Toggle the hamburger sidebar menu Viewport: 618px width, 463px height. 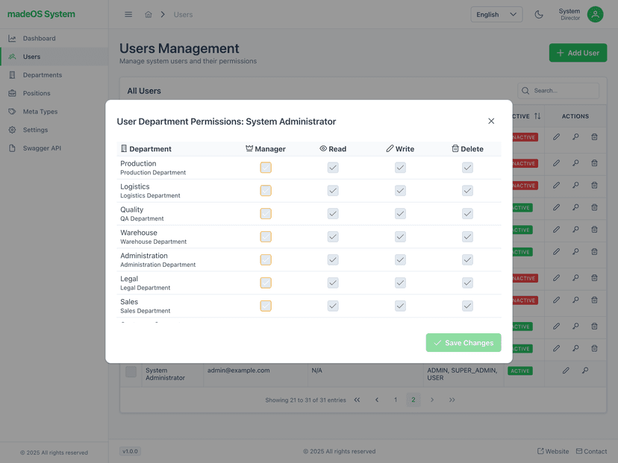point(128,15)
